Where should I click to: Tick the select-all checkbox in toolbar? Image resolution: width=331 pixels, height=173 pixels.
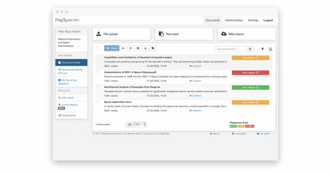click(x=98, y=48)
